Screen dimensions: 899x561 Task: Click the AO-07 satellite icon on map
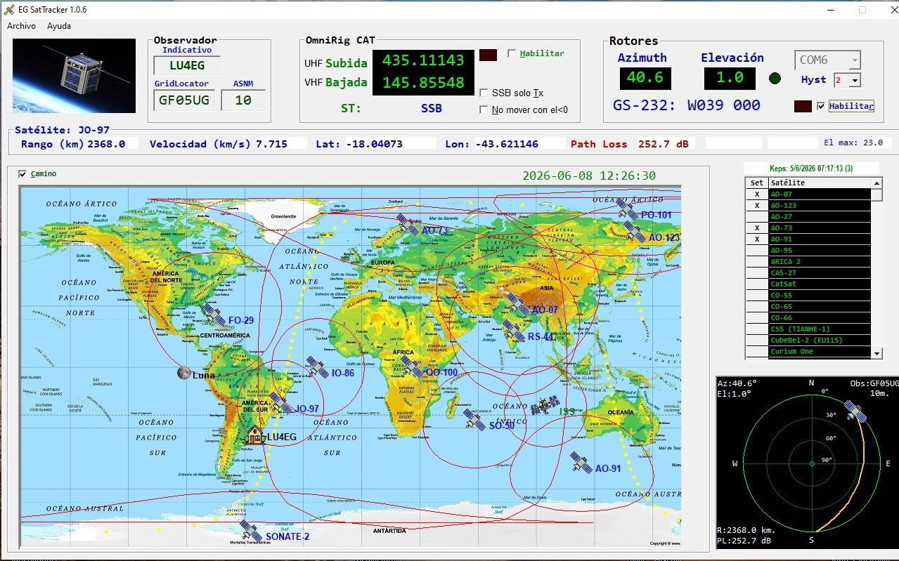pyautogui.click(x=518, y=304)
